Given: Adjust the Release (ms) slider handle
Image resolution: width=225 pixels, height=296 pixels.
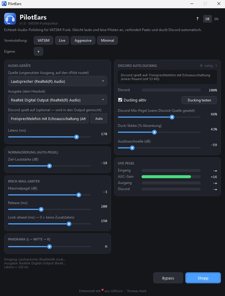Looking at the screenshot, I should pos(41,209).
